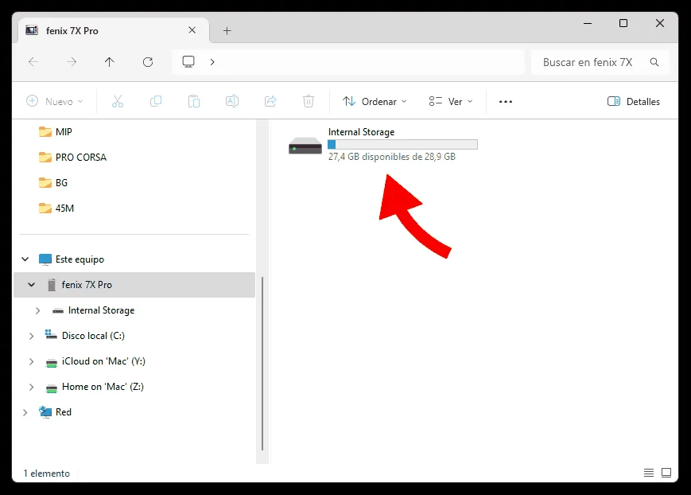Expand Internal Storage in sidebar tree
The image size is (691, 495).
click(x=38, y=310)
